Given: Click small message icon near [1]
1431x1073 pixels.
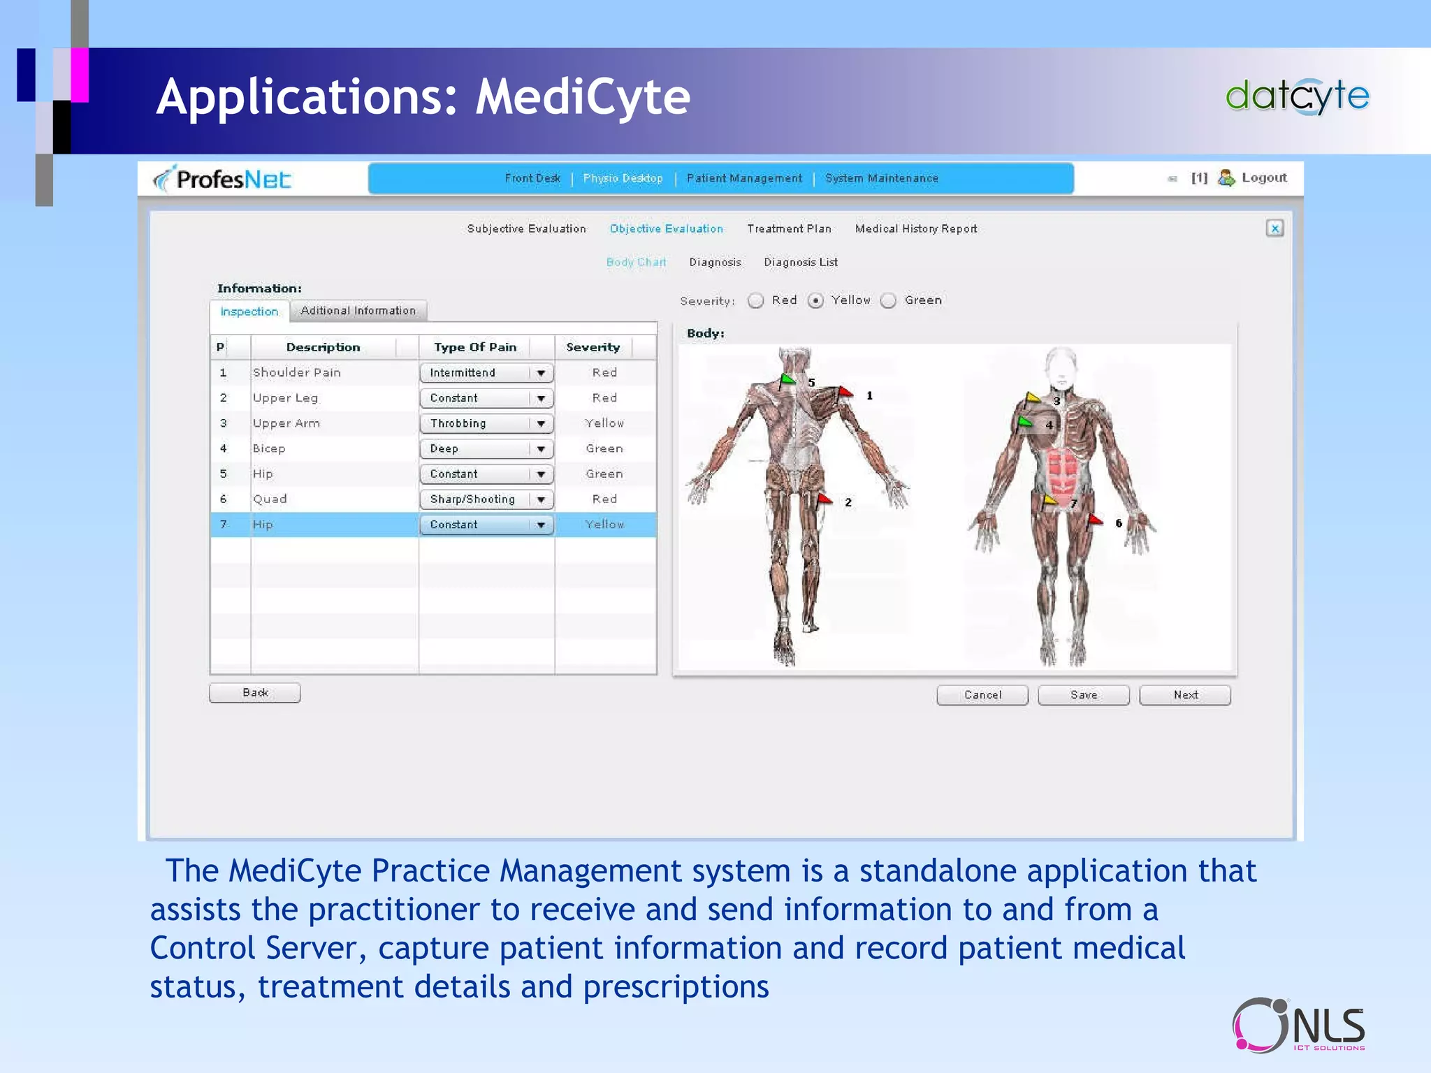Looking at the screenshot, I should [x=1172, y=179].
